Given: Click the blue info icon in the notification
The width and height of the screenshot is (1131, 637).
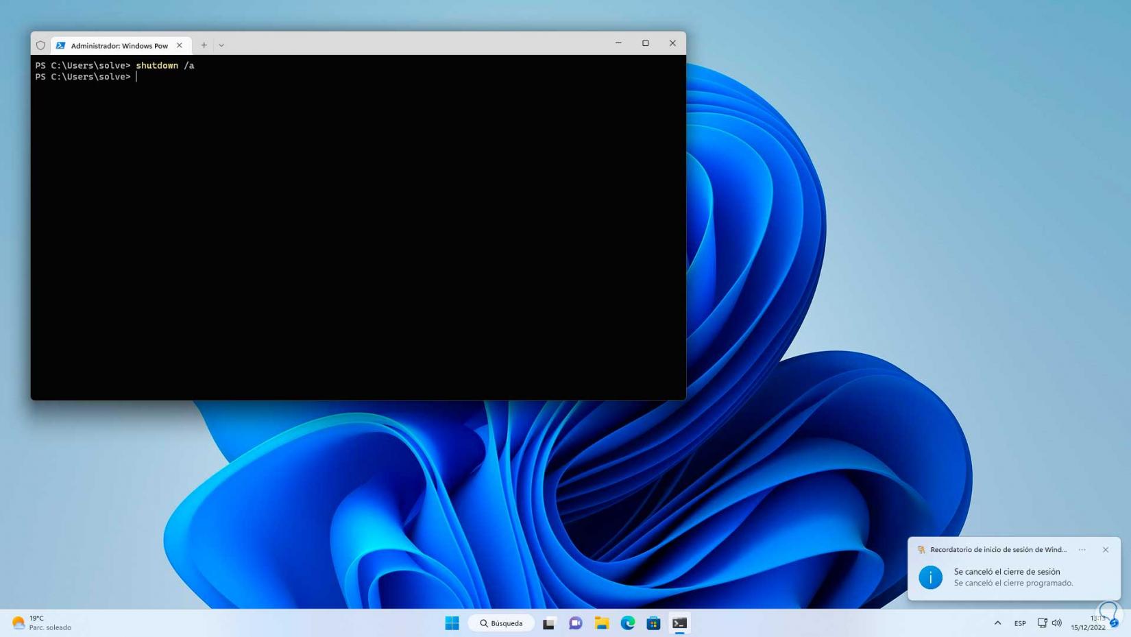Looking at the screenshot, I should pyautogui.click(x=930, y=577).
